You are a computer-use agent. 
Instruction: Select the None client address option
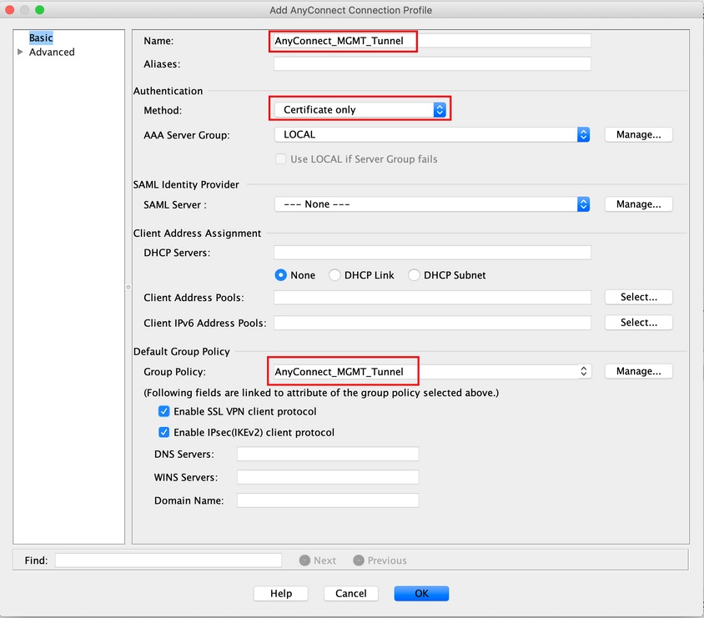[281, 274]
